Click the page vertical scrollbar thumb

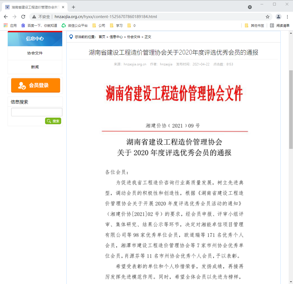pyautogui.click(x=291, y=109)
